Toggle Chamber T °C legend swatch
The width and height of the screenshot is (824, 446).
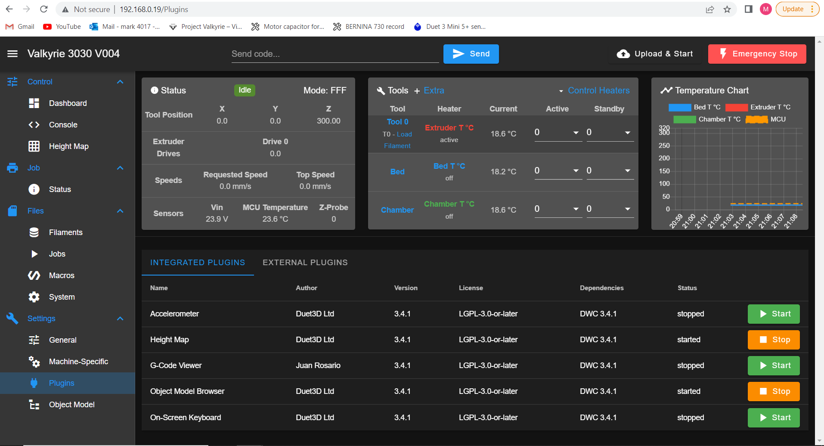[685, 119]
